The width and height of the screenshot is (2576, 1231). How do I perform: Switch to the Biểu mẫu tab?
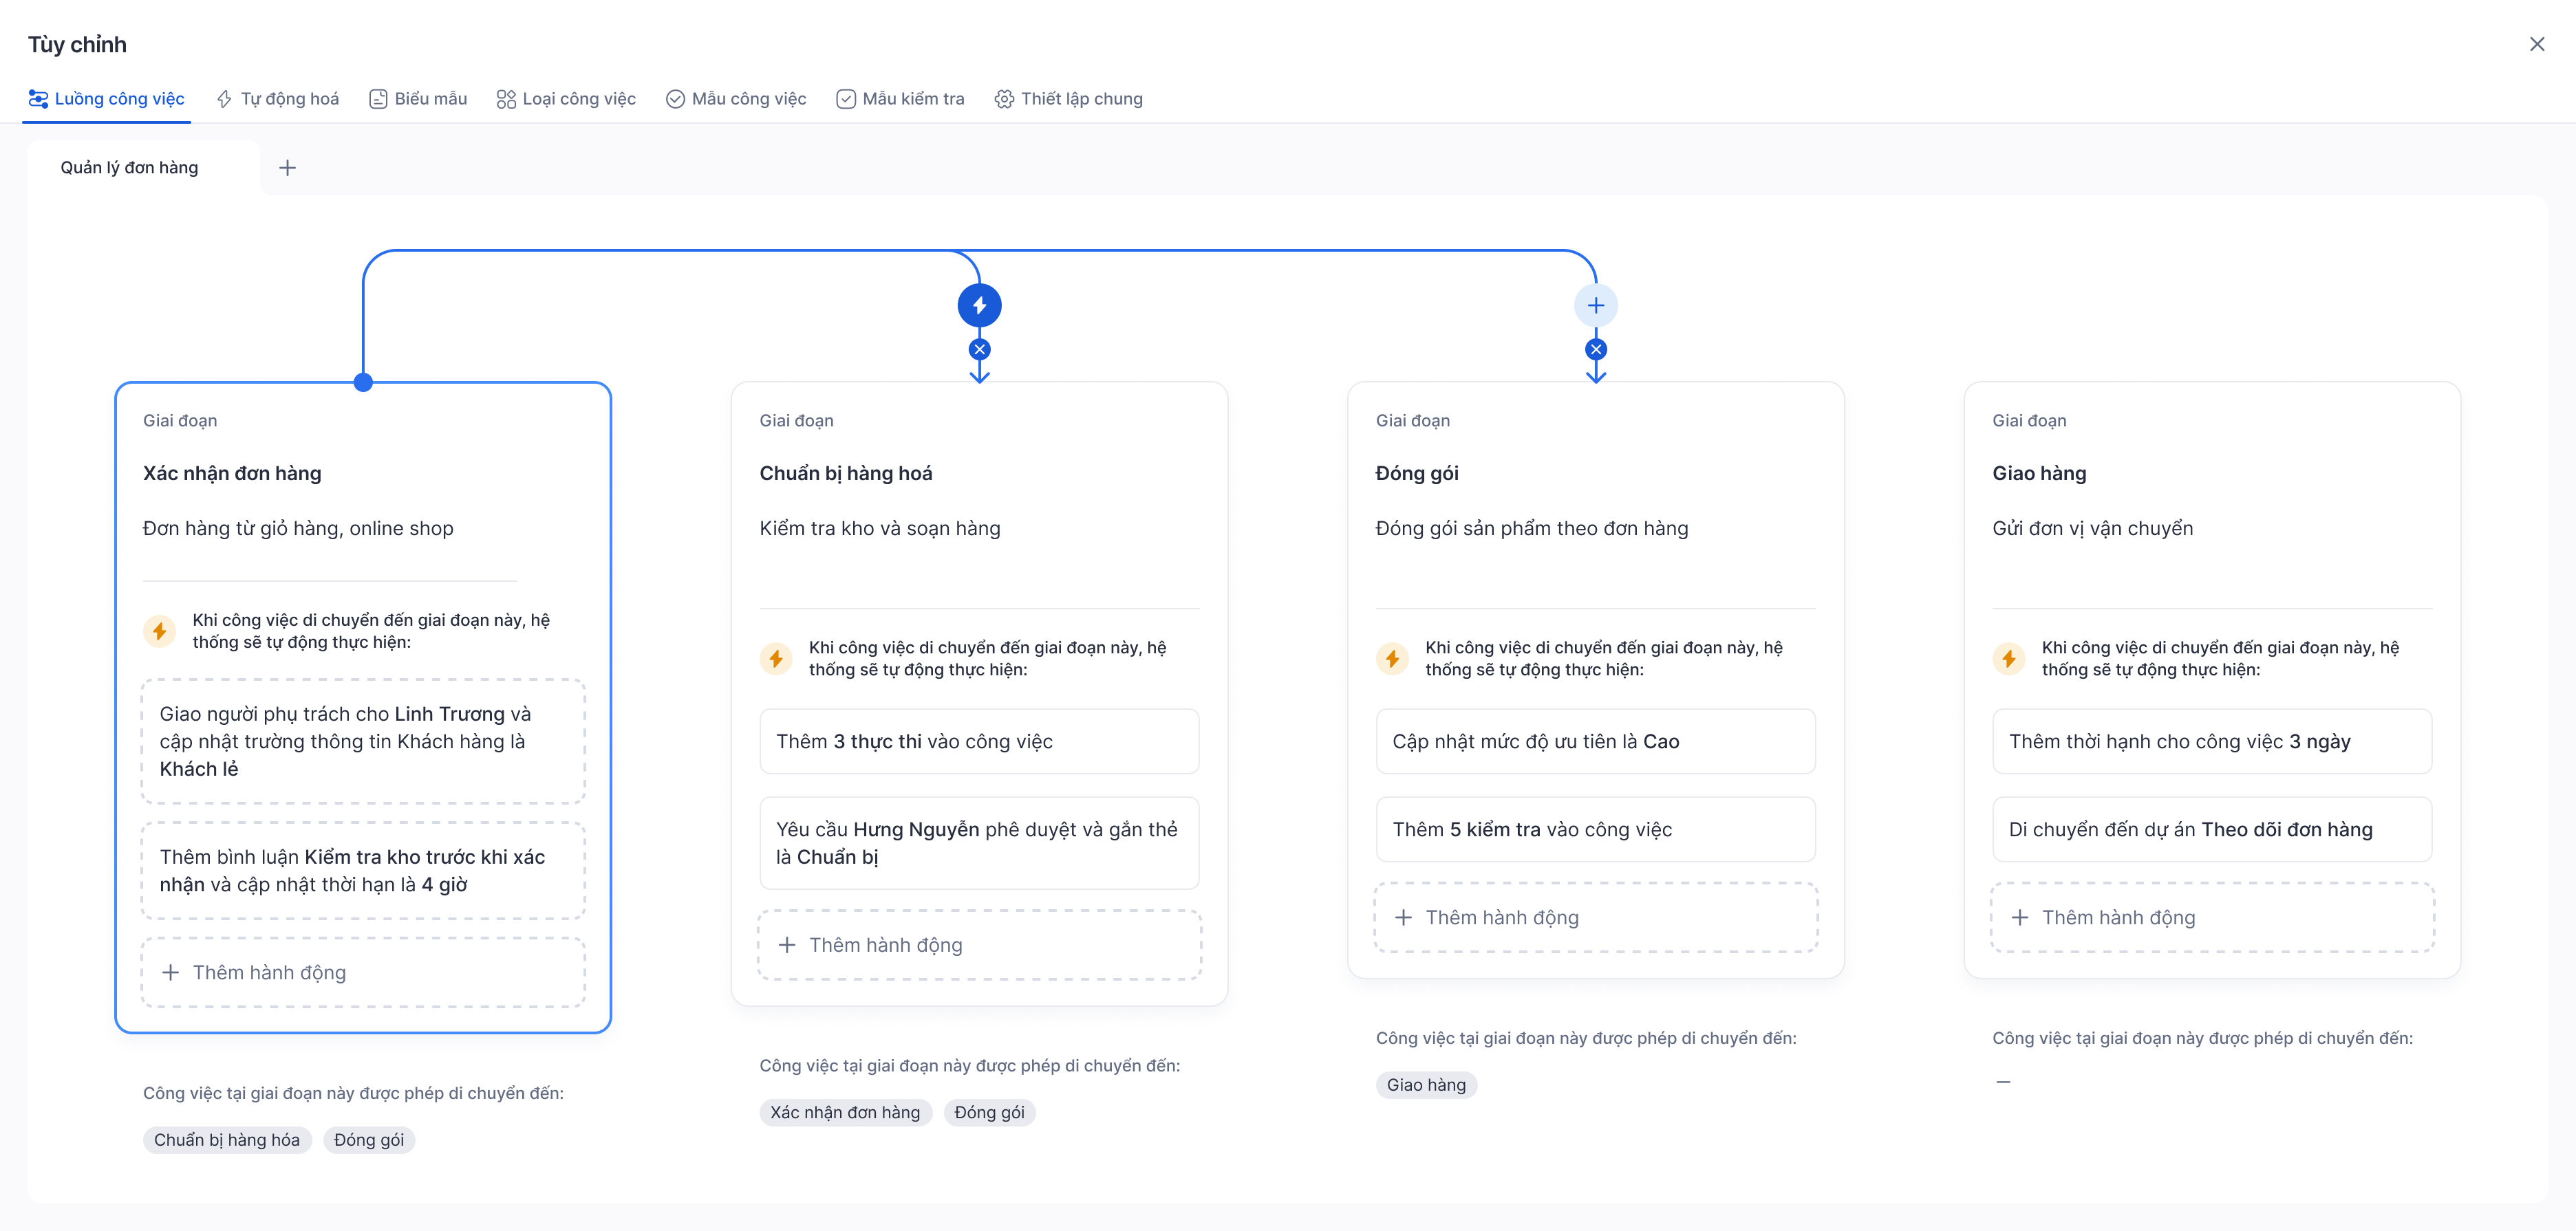[418, 99]
